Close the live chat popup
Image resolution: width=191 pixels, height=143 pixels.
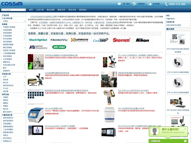[185, 129]
